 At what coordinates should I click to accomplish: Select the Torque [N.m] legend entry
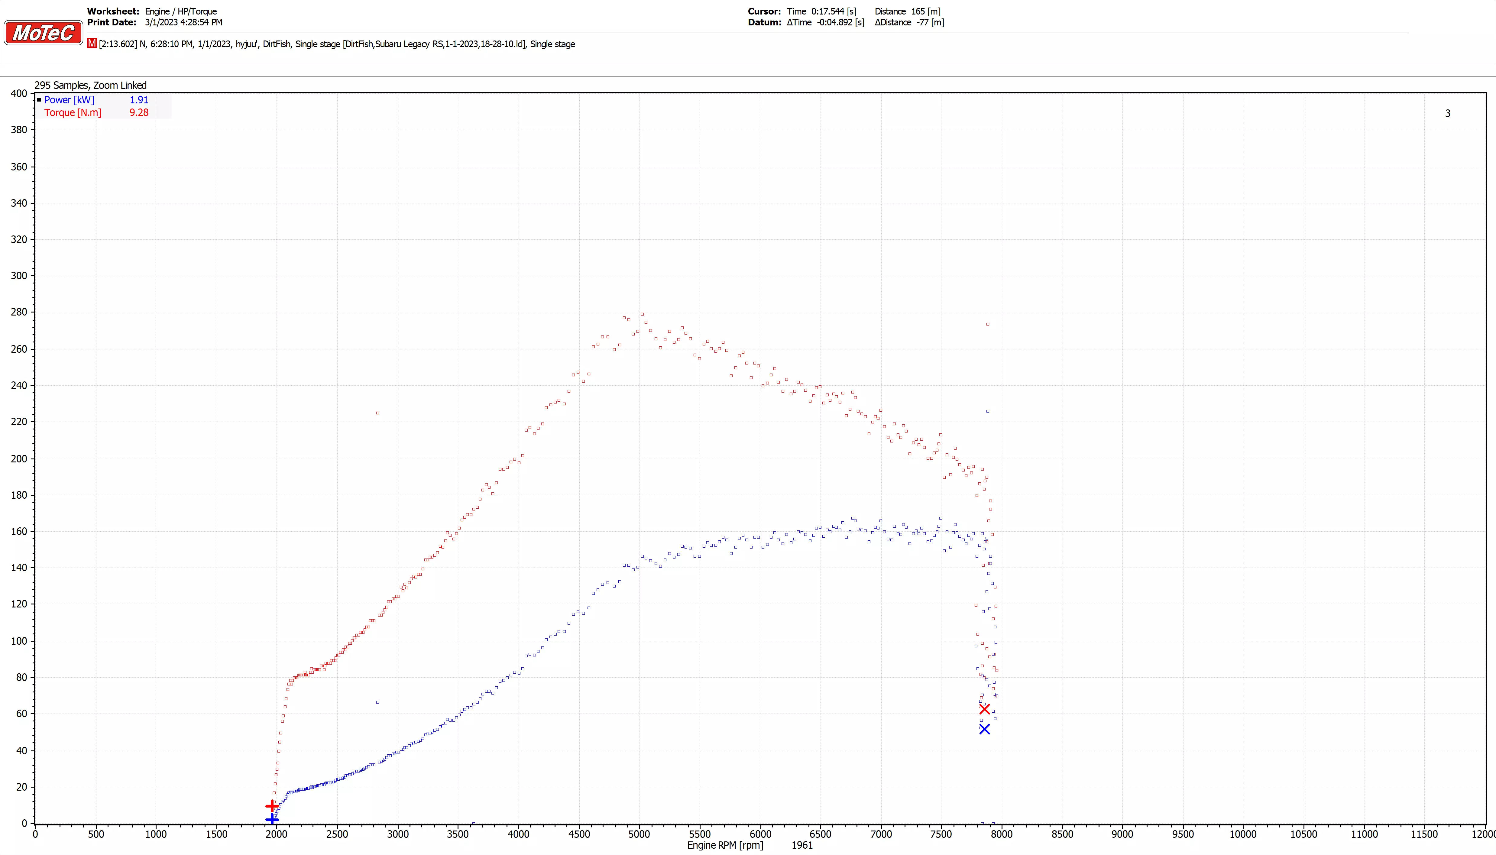pos(72,113)
